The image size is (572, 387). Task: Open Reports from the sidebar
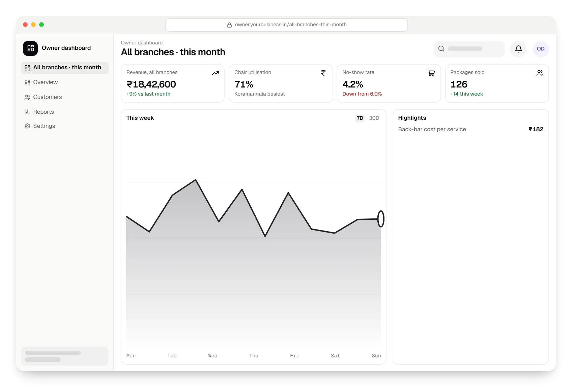65,112
